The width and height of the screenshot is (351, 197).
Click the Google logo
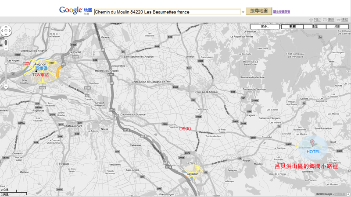(x=71, y=10)
